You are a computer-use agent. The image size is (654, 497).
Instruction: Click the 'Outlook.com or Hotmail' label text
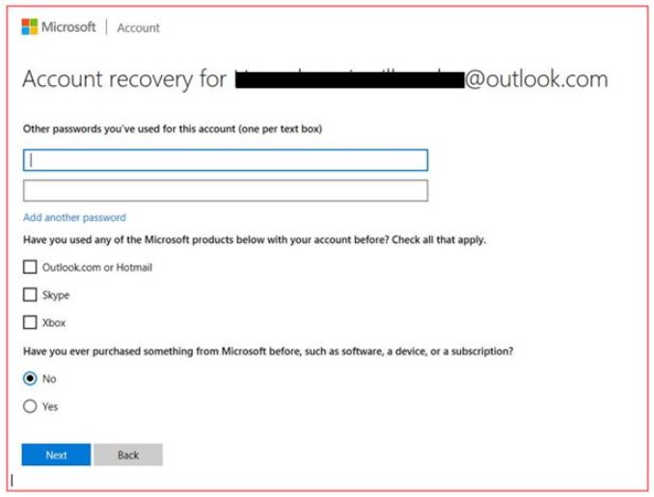pos(97,267)
